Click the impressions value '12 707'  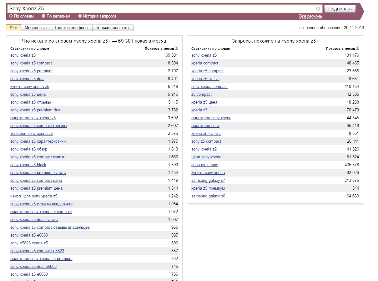(172, 71)
